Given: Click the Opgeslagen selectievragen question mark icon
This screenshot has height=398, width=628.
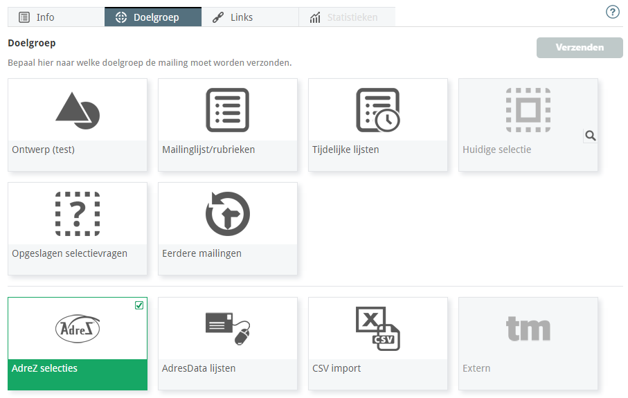Looking at the screenshot, I should click(78, 214).
